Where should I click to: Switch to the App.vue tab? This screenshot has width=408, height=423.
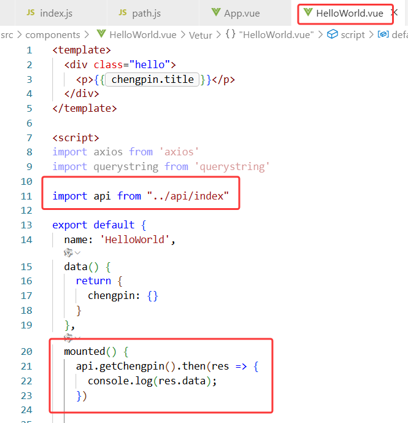(245, 13)
